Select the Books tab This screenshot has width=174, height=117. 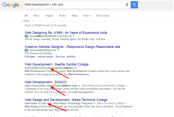pyautogui.click(x=62, y=16)
